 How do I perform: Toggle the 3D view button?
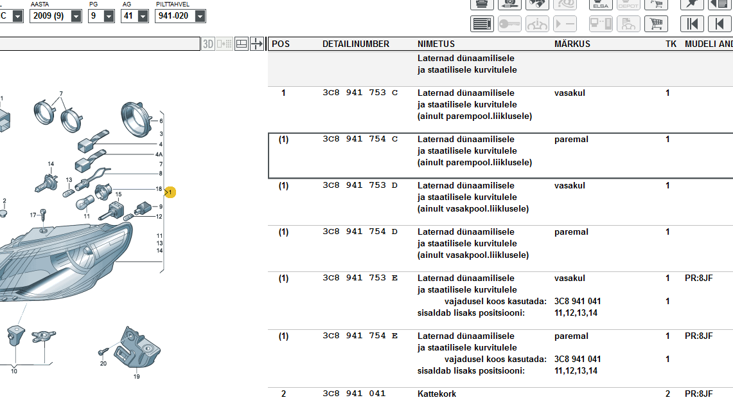pos(208,44)
